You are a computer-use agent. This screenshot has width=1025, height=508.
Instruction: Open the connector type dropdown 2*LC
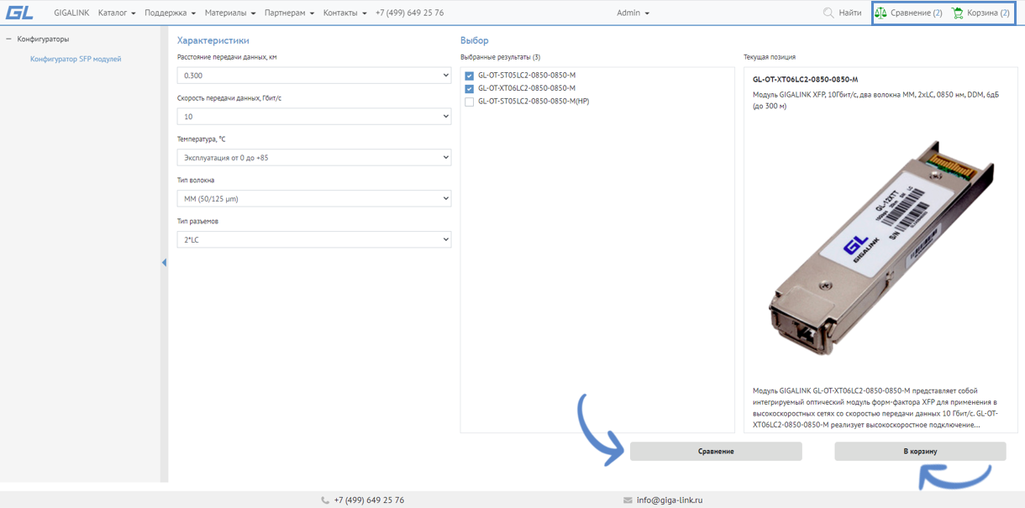tap(314, 240)
